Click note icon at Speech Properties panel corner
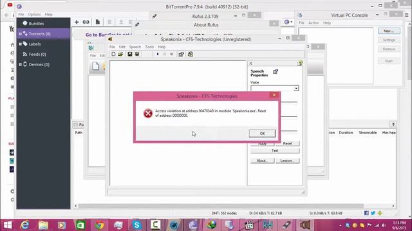This screenshot has width=412, height=231. click(300, 64)
